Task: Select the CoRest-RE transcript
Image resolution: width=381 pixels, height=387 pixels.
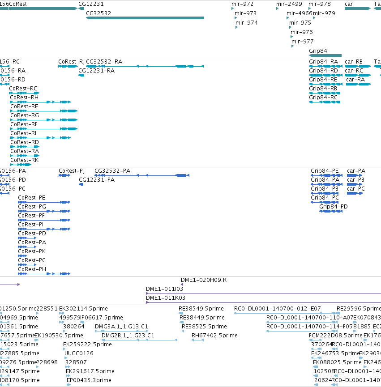Action: click(44, 111)
